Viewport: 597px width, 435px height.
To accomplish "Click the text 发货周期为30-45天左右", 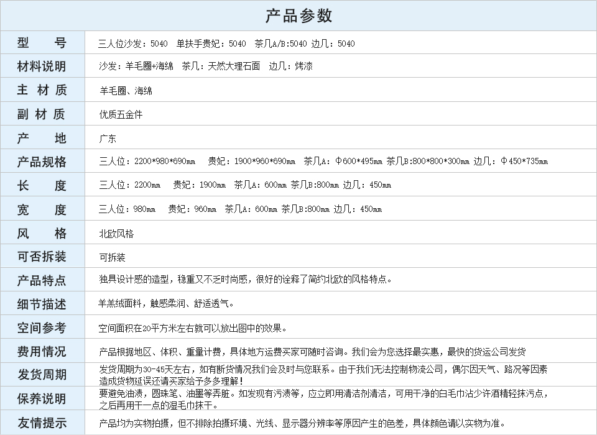I will [147, 369].
